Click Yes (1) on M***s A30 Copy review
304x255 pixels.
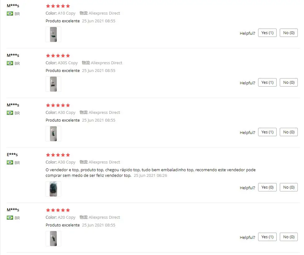pos(267,132)
